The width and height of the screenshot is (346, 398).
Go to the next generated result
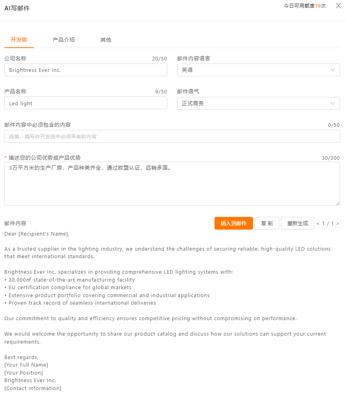[338, 224]
